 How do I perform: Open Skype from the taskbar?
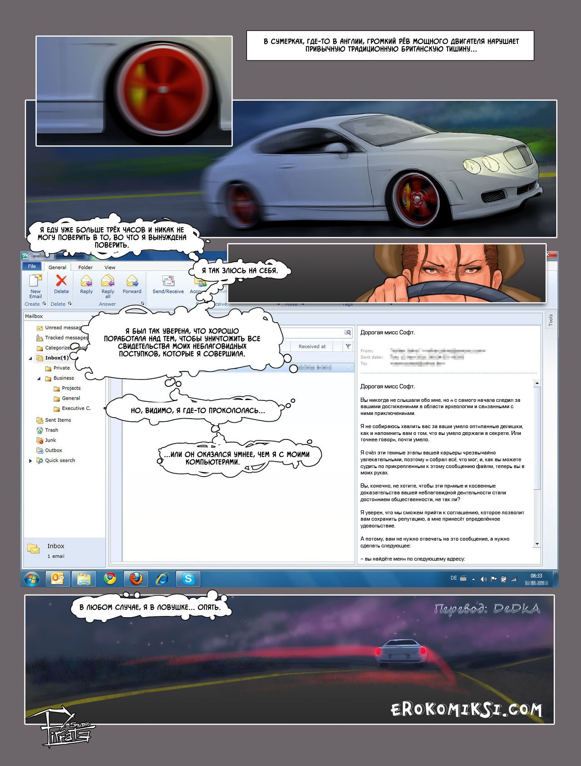point(188,579)
